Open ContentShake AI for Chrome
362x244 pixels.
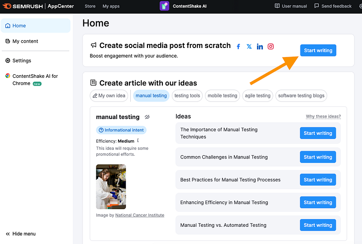36,80
